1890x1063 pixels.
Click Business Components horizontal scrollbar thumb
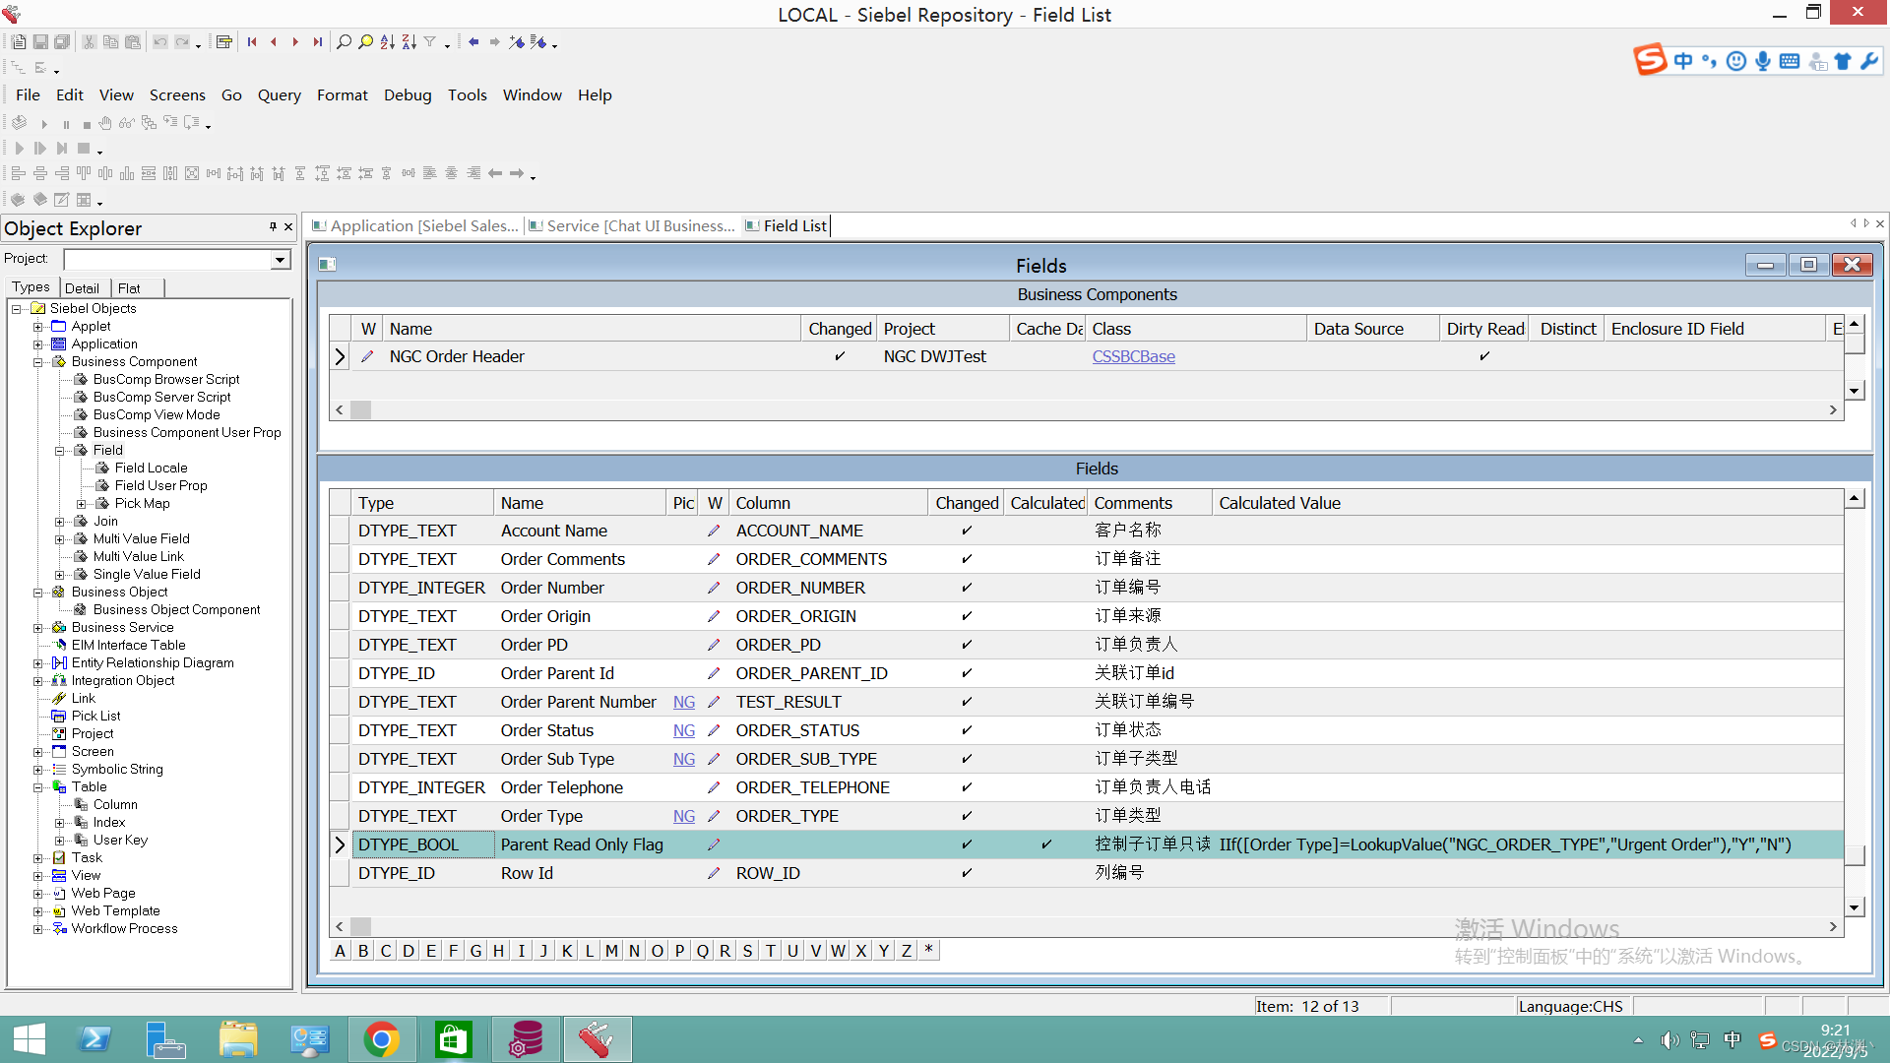point(361,409)
